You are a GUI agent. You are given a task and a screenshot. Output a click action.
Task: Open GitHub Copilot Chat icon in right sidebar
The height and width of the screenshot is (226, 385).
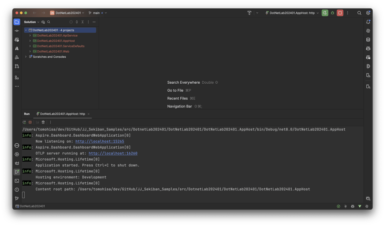368,57
